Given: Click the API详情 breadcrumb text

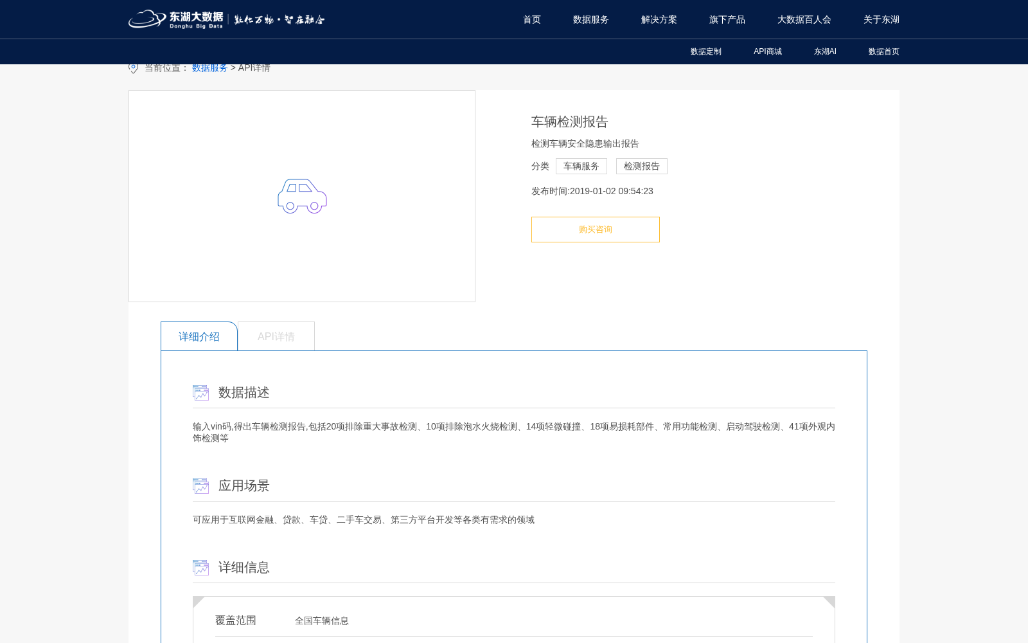Looking at the screenshot, I should (254, 68).
